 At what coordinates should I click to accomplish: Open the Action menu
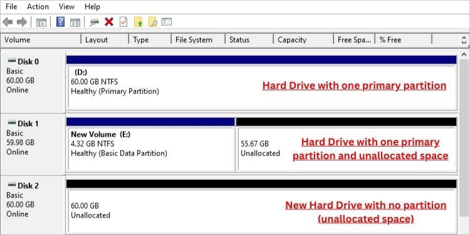pyautogui.click(x=38, y=6)
